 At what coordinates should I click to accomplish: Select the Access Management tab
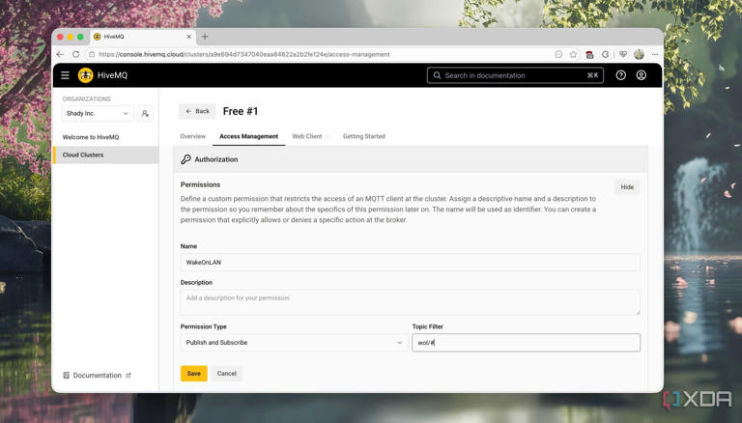pos(249,136)
